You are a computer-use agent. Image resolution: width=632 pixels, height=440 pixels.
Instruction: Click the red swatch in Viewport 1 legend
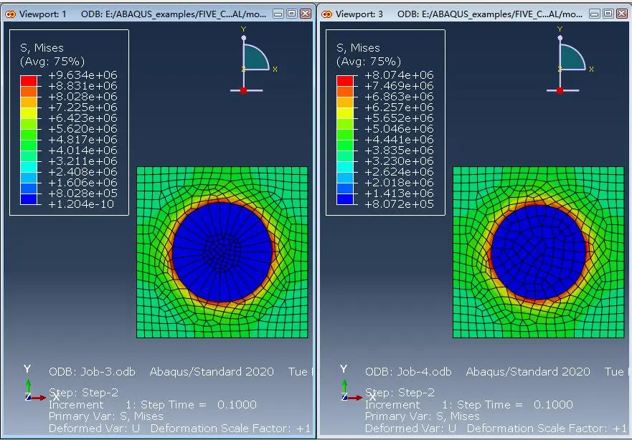(x=29, y=80)
